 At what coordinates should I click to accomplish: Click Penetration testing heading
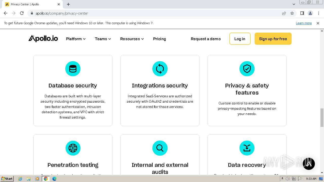point(73,165)
